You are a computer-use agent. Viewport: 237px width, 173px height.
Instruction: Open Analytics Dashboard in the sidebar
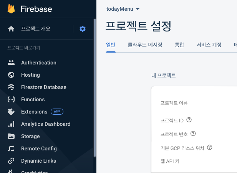click(46, 124)
